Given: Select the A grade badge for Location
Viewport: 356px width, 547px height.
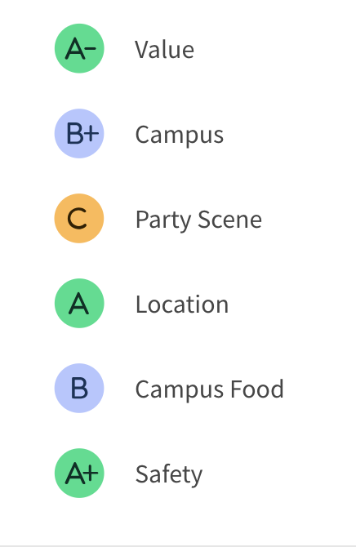Looking at the screenshot, I should coord(79,303).
